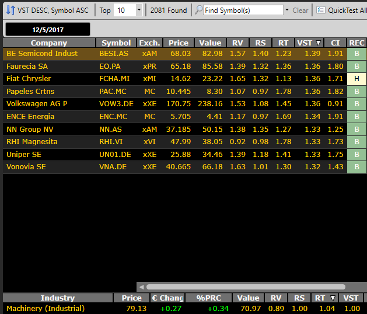Image resolution: width=367 pixels, height=314 pixels.
Task: Click the 12/5/2017 date box
Action: (48, 30)
